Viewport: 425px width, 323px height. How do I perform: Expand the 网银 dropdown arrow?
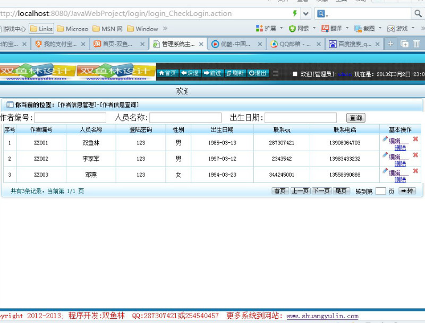click(314, 28)
